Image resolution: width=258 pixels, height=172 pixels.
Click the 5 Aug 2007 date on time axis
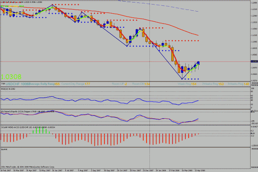click(83, 170)
